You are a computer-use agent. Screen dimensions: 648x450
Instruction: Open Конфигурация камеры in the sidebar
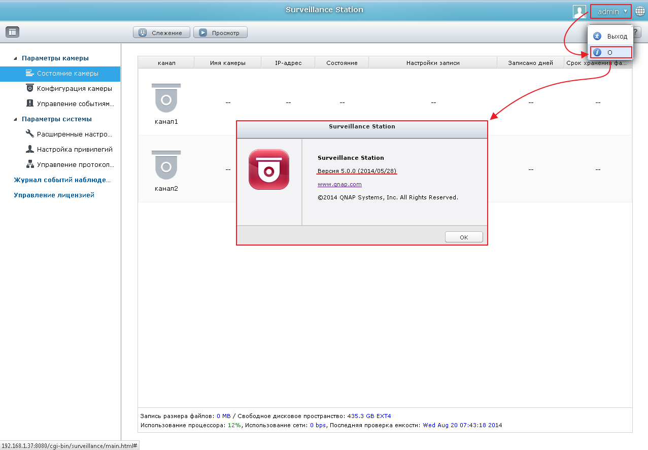[x=60, y=89]
